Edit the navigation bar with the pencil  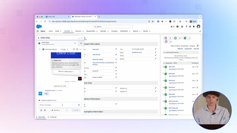coord(200,31)
